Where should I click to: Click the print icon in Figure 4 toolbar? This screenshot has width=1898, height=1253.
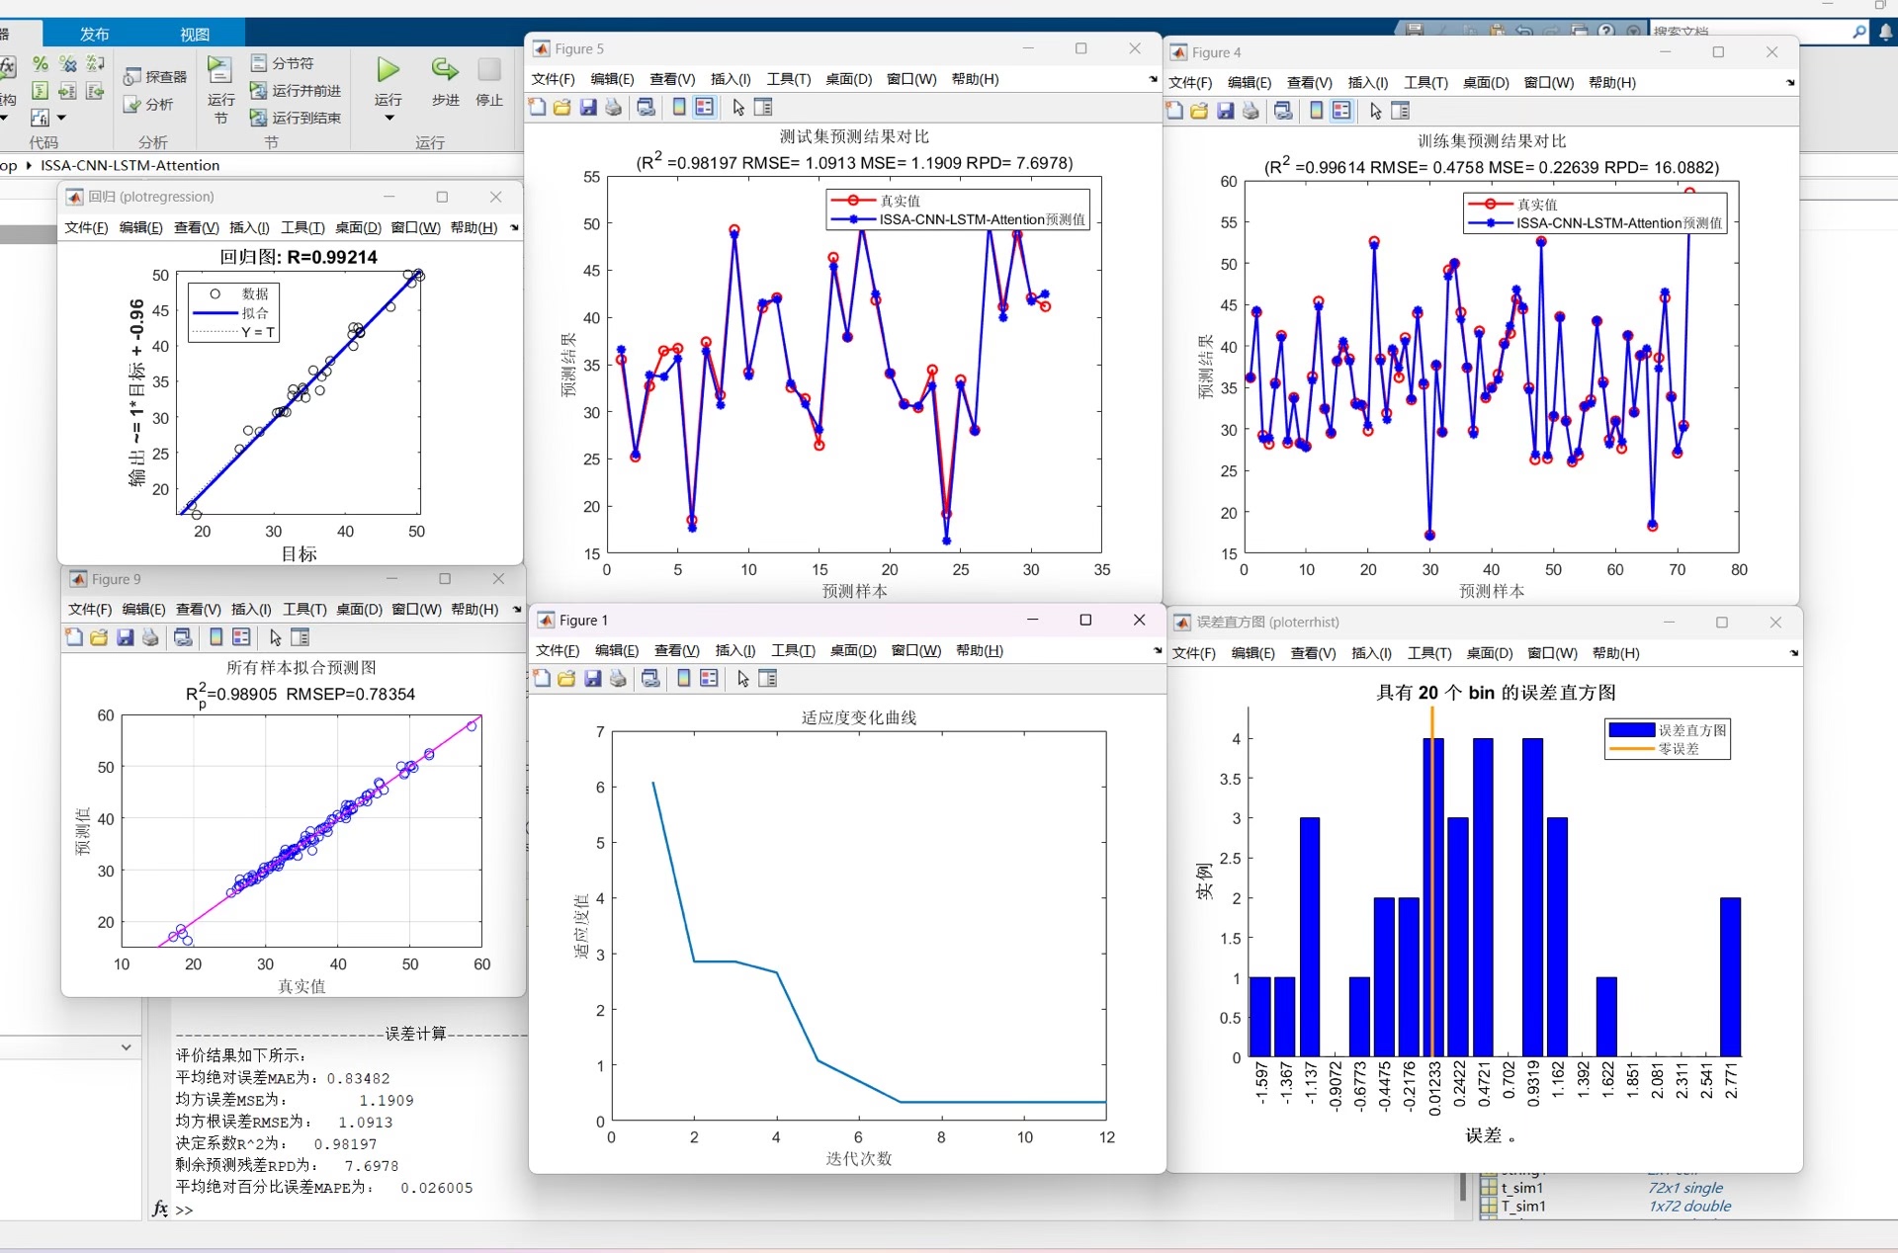click(x=1251, y=112)
